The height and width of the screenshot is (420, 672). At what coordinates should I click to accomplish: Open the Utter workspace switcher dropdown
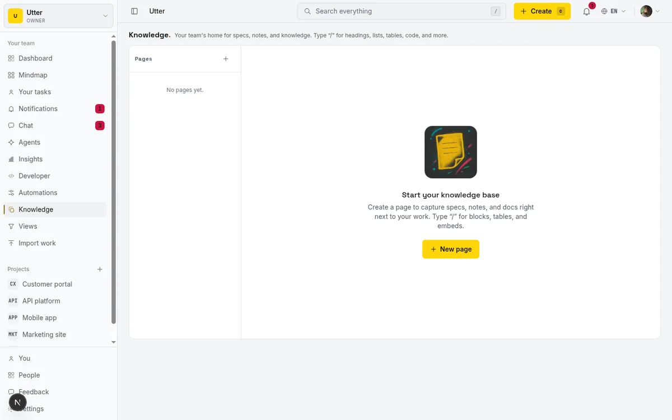coord(59,16)
